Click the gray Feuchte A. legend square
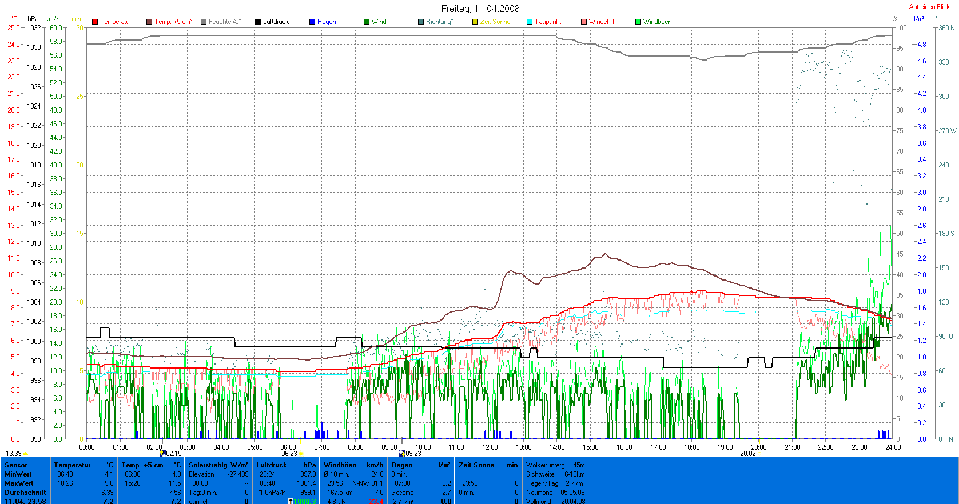 pos(204,22)
